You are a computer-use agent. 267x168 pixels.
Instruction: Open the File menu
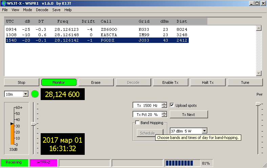(x=5, y=10)
